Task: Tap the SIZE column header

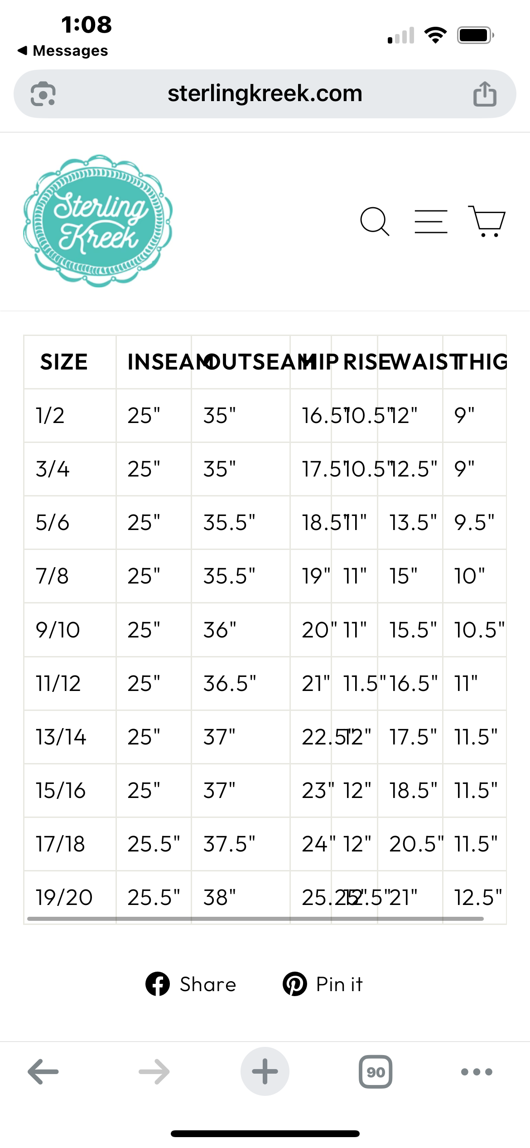Action: 64,362
